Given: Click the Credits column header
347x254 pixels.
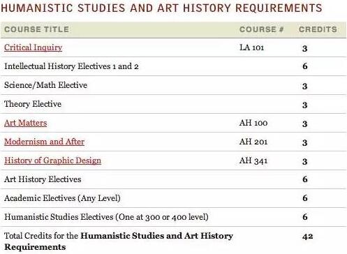Looking at the screenshot, I should click(x=318, y=29).
